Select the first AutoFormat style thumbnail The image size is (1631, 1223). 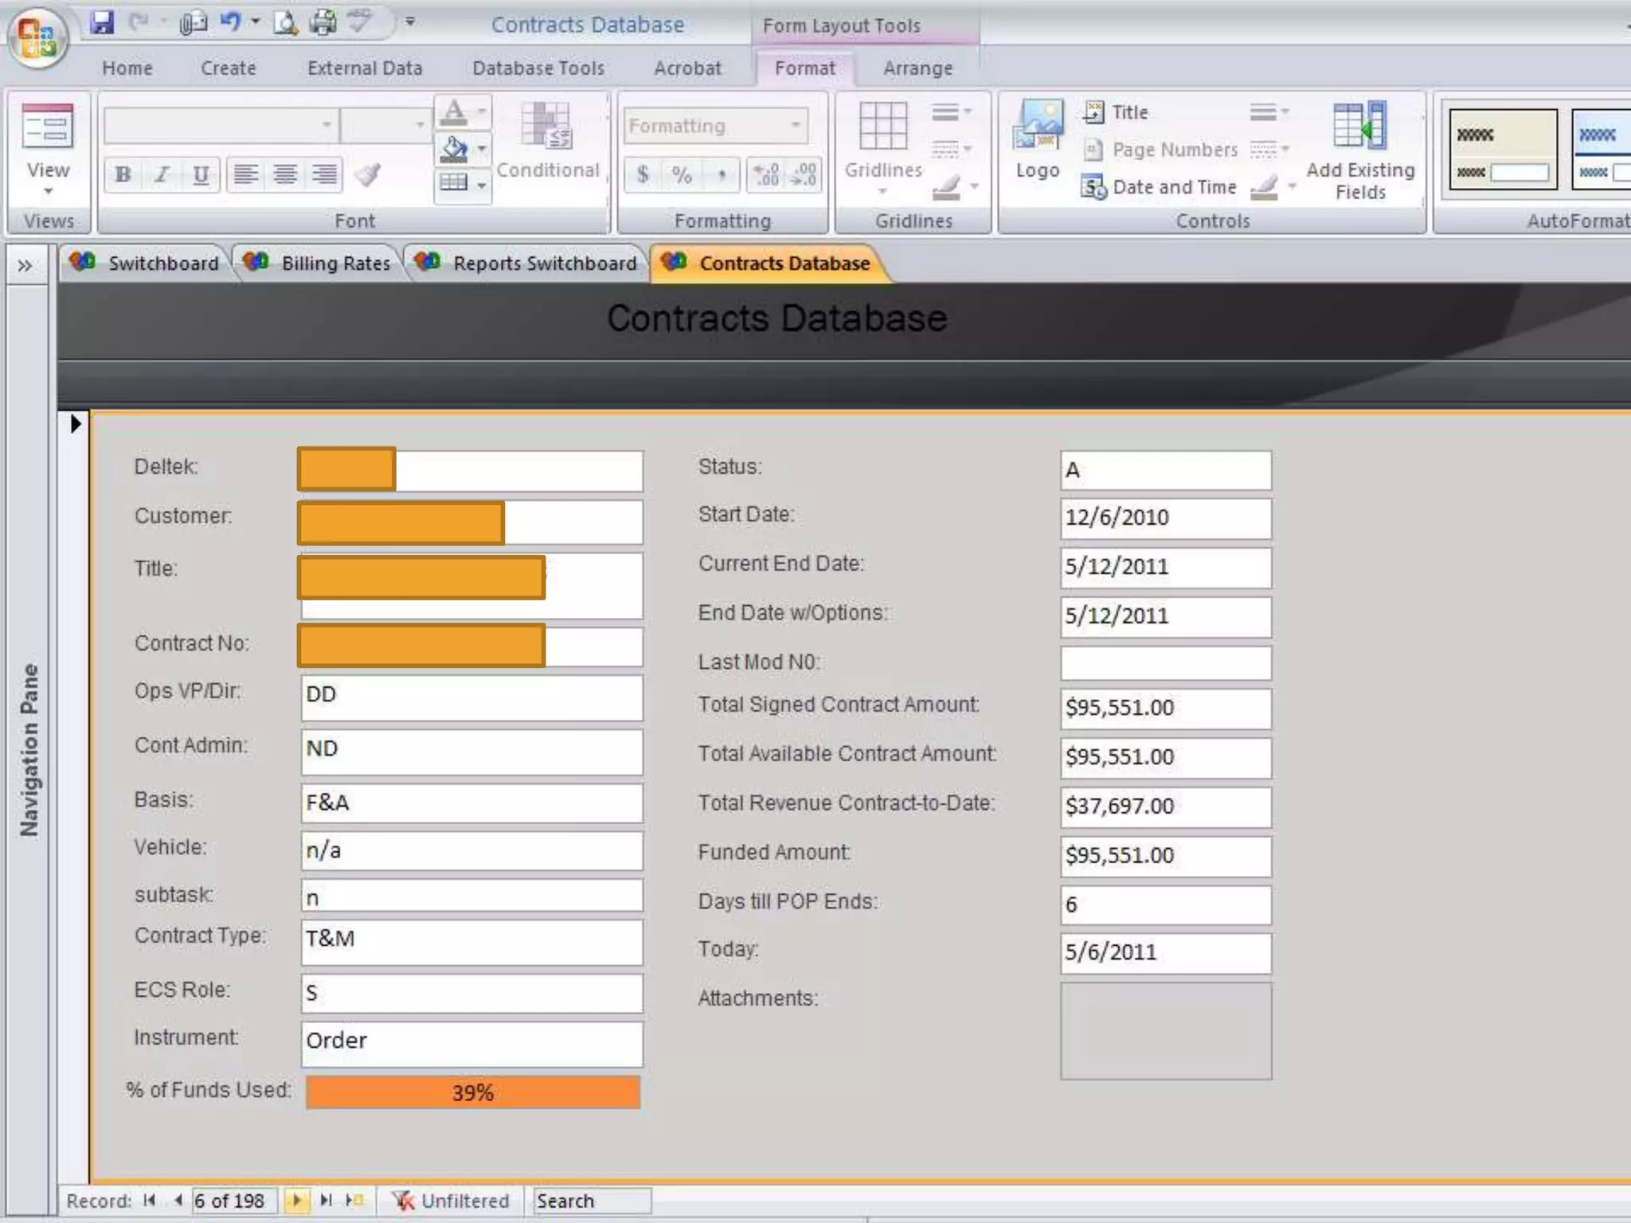[x=1503, y=150]
